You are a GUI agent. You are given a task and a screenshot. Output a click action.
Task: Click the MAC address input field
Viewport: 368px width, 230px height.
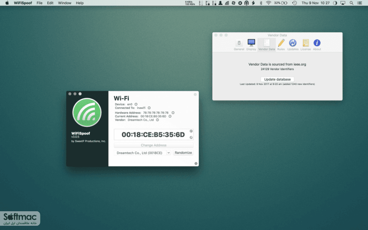(153, 135)
